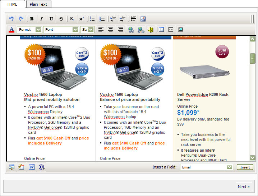Click 'Mid-priced mobility solution' heading
The height and width of the screenshot is (196, 258).
click(x=52, y=99)
